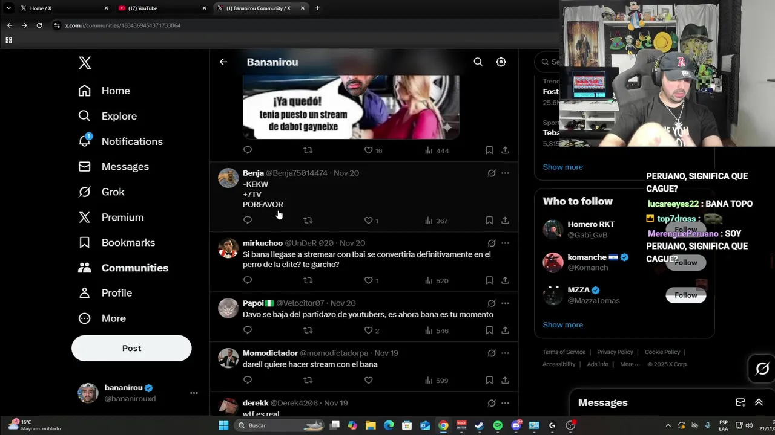
Task: Share Benja's post
Action: tap(505, 221)
